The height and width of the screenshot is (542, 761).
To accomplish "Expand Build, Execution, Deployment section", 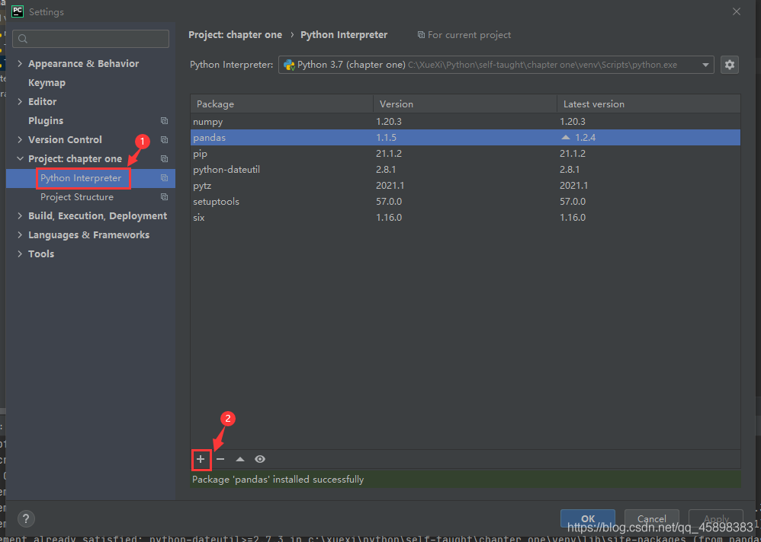I will pyautogui.click(x=20, y=216).
